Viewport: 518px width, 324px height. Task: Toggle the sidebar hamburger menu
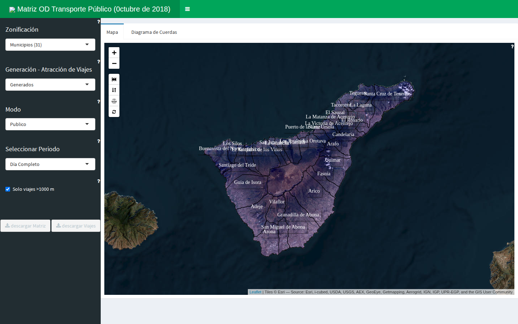coord(187,9)
